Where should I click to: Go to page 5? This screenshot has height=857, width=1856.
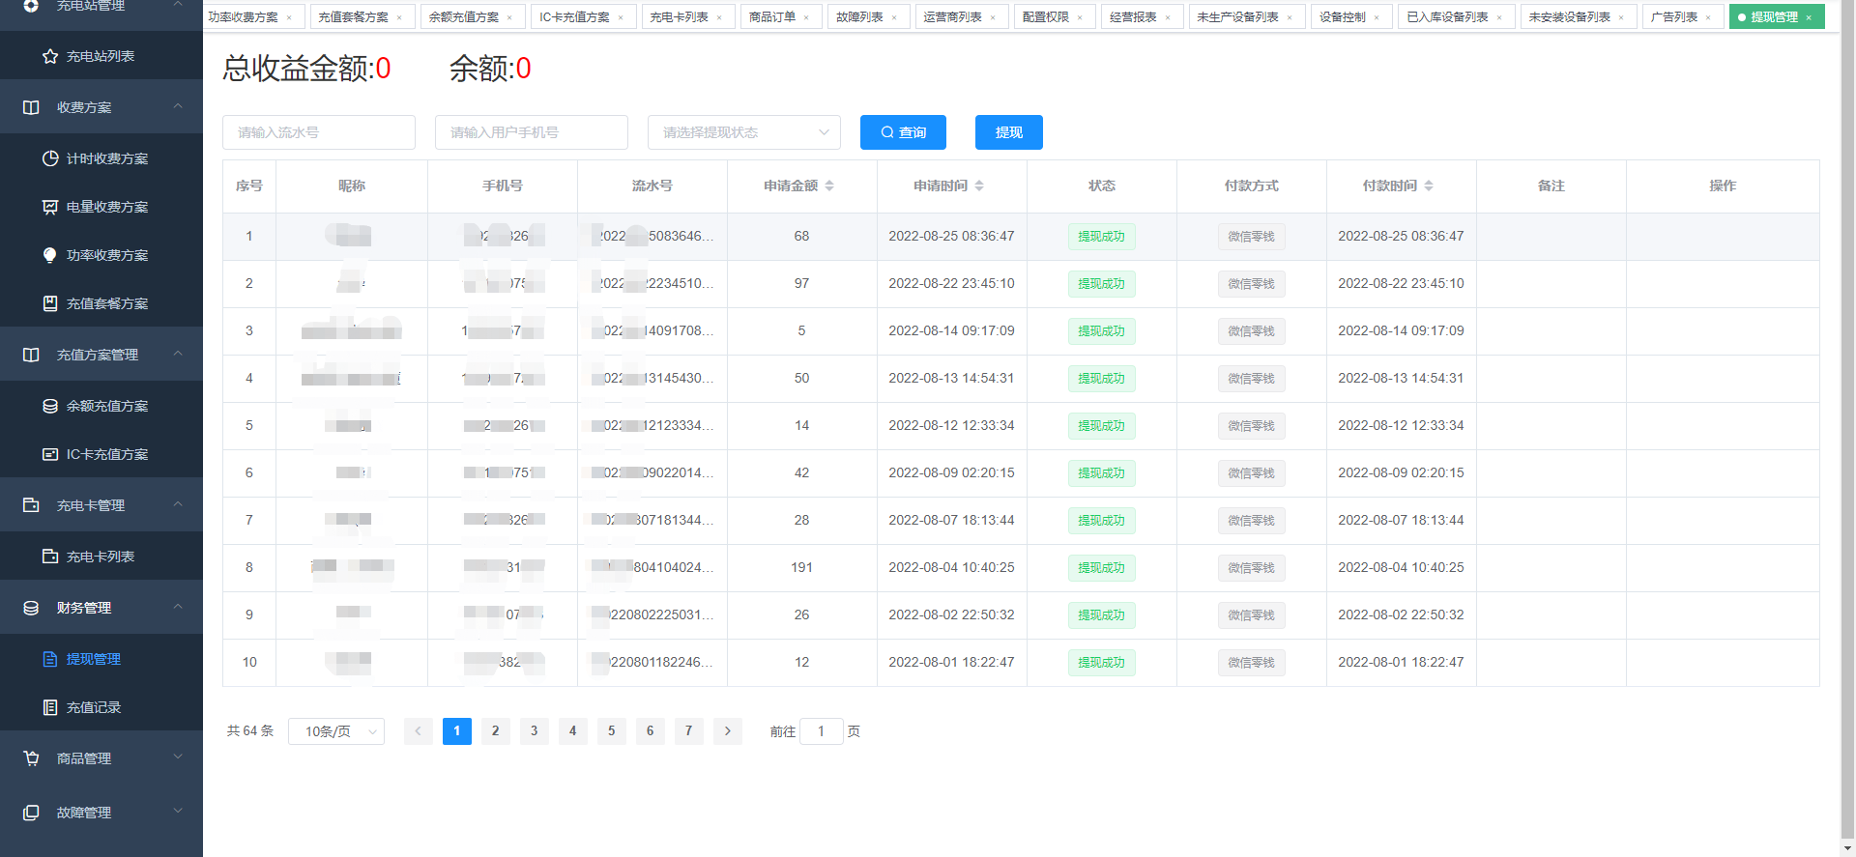click(612, 731)
